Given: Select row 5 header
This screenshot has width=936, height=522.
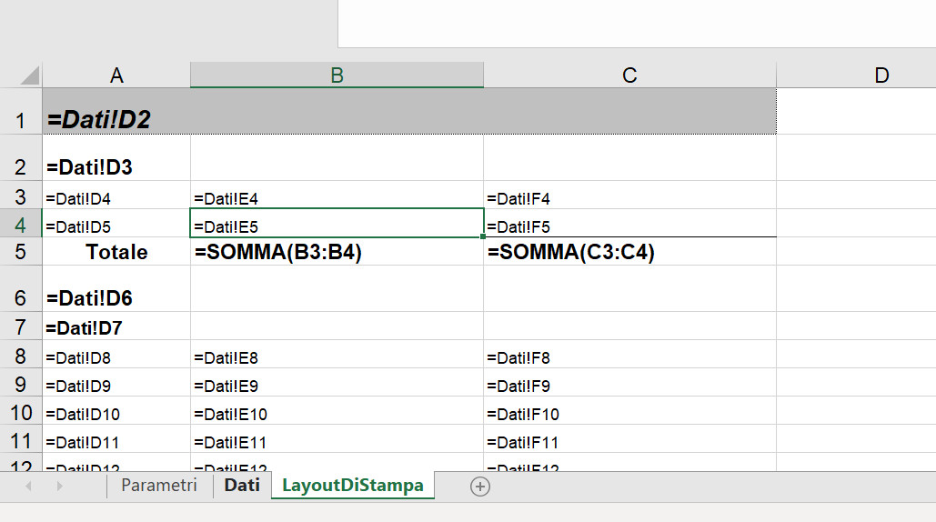Looking at the screenshot, I should pyautogui.click(x=20, y=252).
